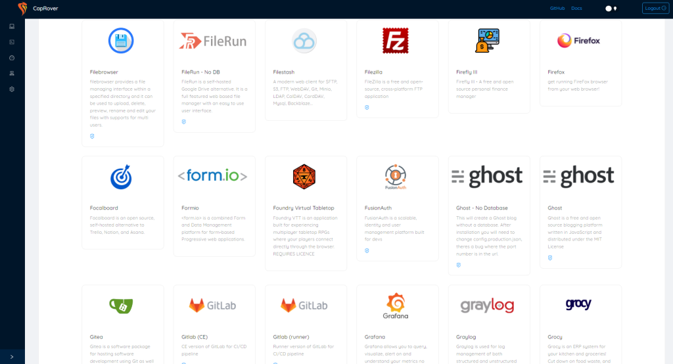Select the FusionAuth logo
The image size is (673, 364).
(396, 177)
